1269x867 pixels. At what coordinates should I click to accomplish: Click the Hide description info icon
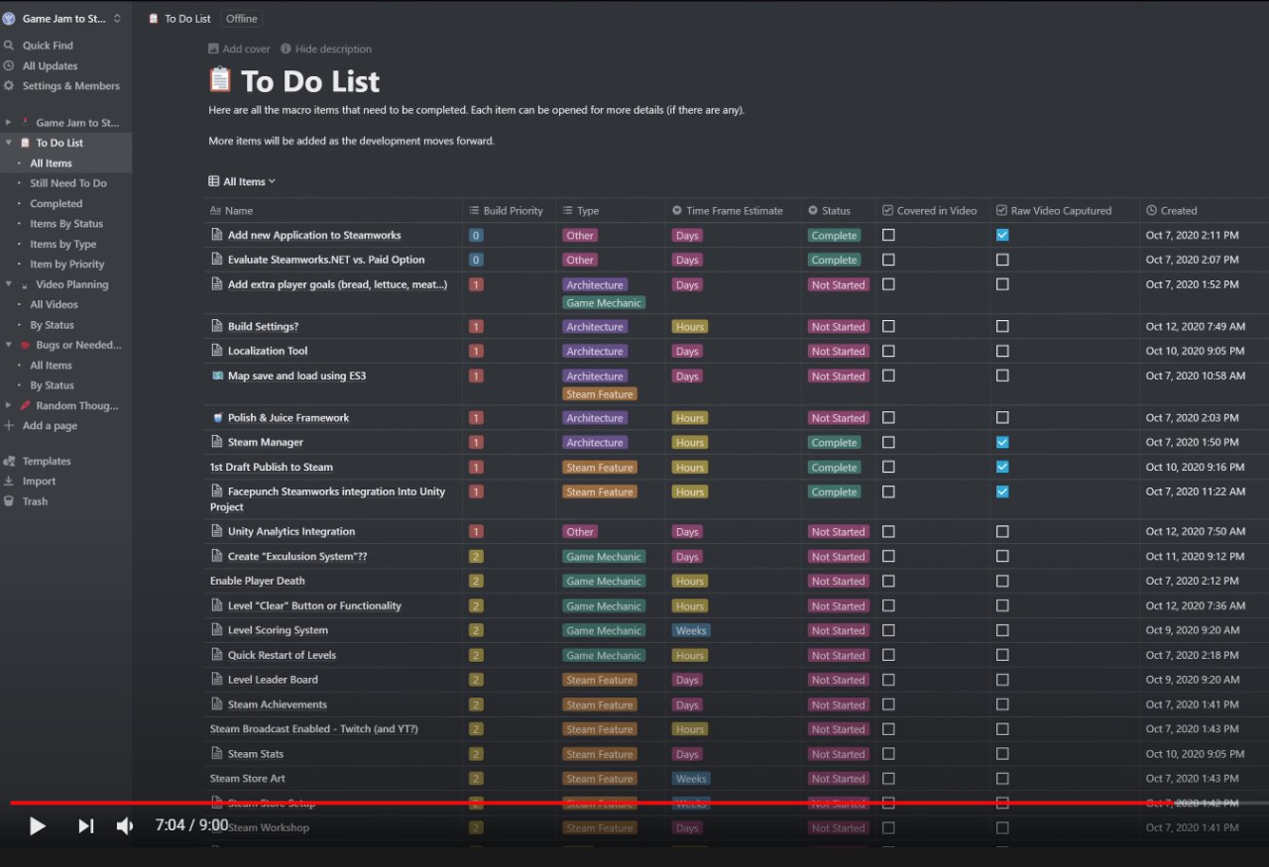pyautogui.click(x=286, y=49)
